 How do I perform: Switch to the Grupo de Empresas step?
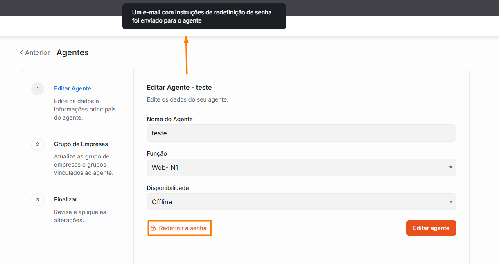coord(81,144)
